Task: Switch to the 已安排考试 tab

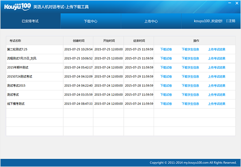Action: click(x=30, y=21)
